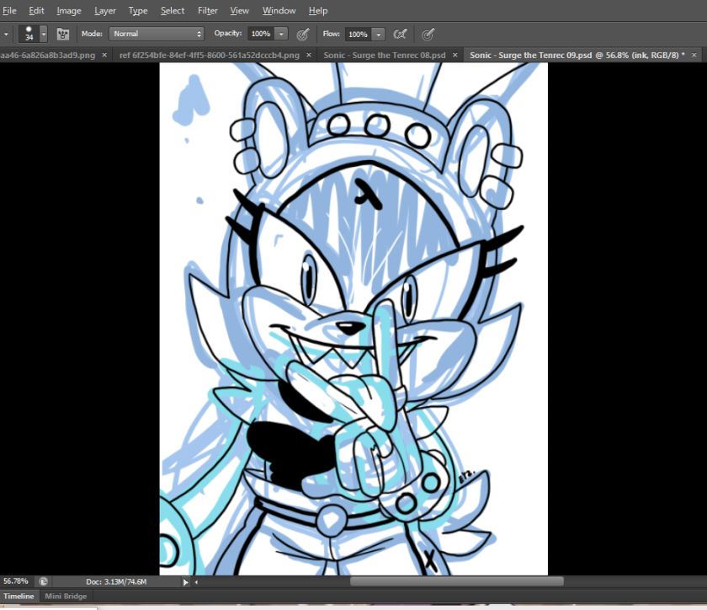Viewport: 707px width, 610px height.
Task: Open the Mode dropdown set to Normal
Action: tap(157, 34)
